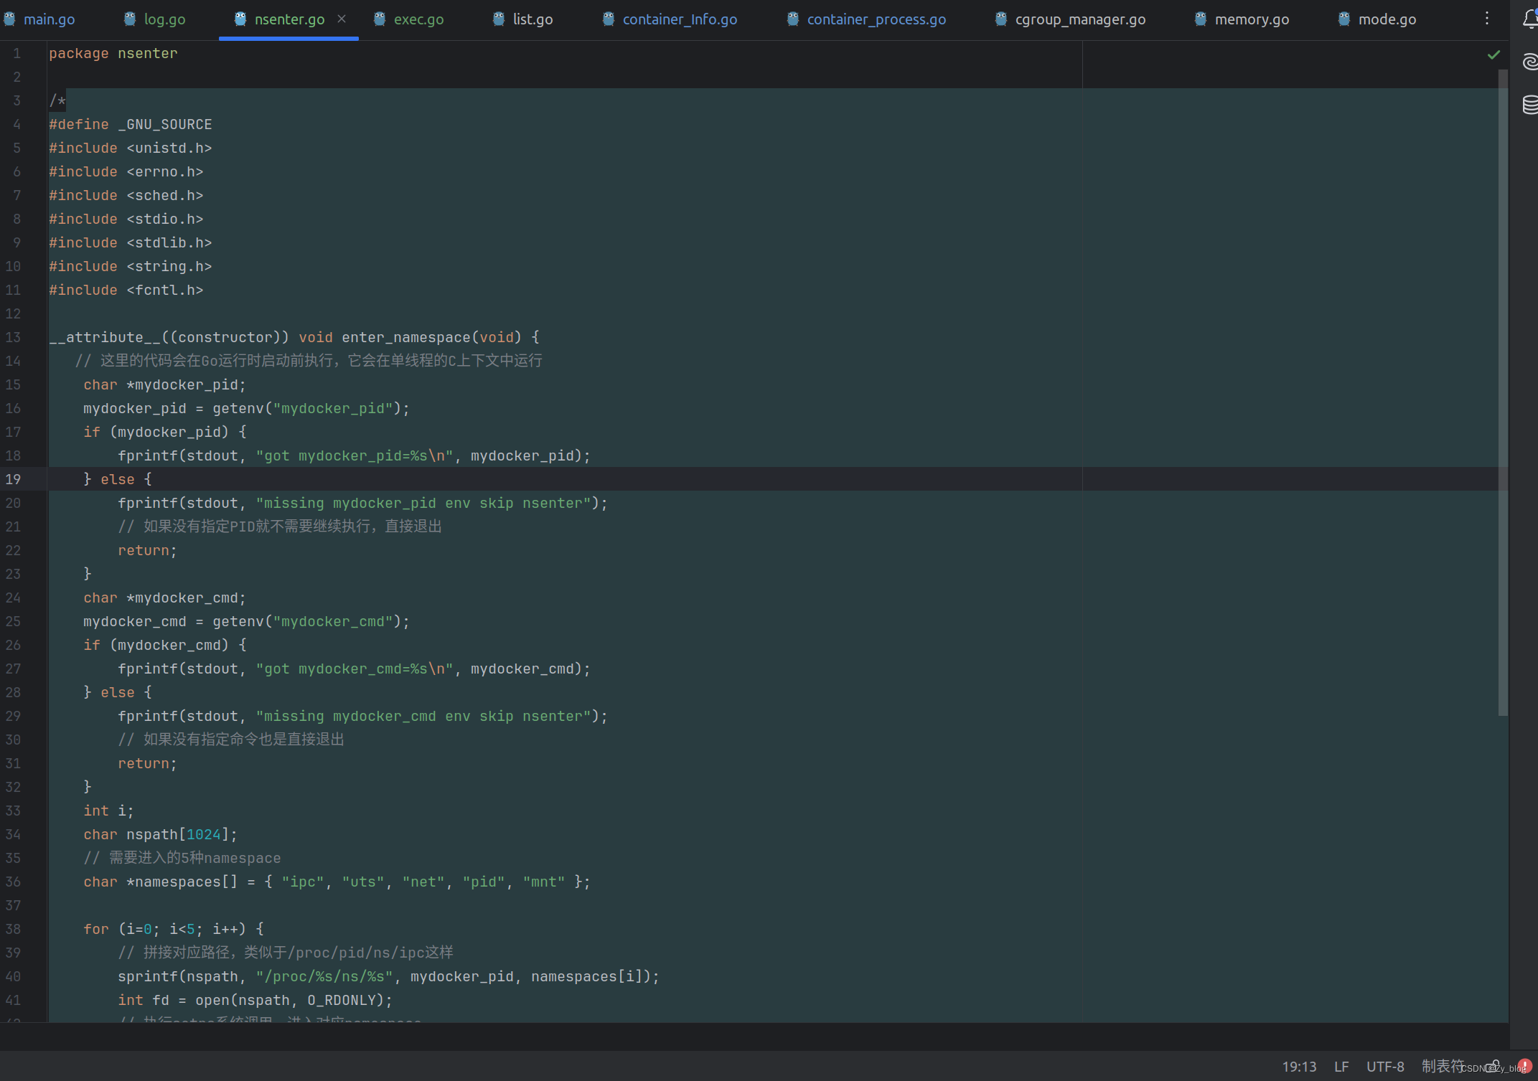Switch to the exec.go tab

point(409,19)
